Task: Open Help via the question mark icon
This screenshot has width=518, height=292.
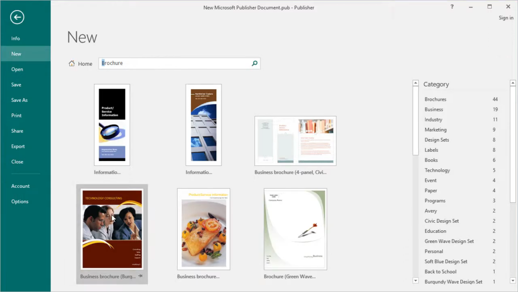Action: (452, 7)
